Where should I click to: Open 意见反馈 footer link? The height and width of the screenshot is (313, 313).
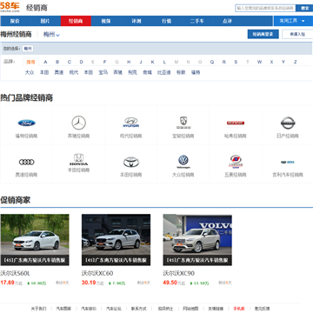click(262, 309)
